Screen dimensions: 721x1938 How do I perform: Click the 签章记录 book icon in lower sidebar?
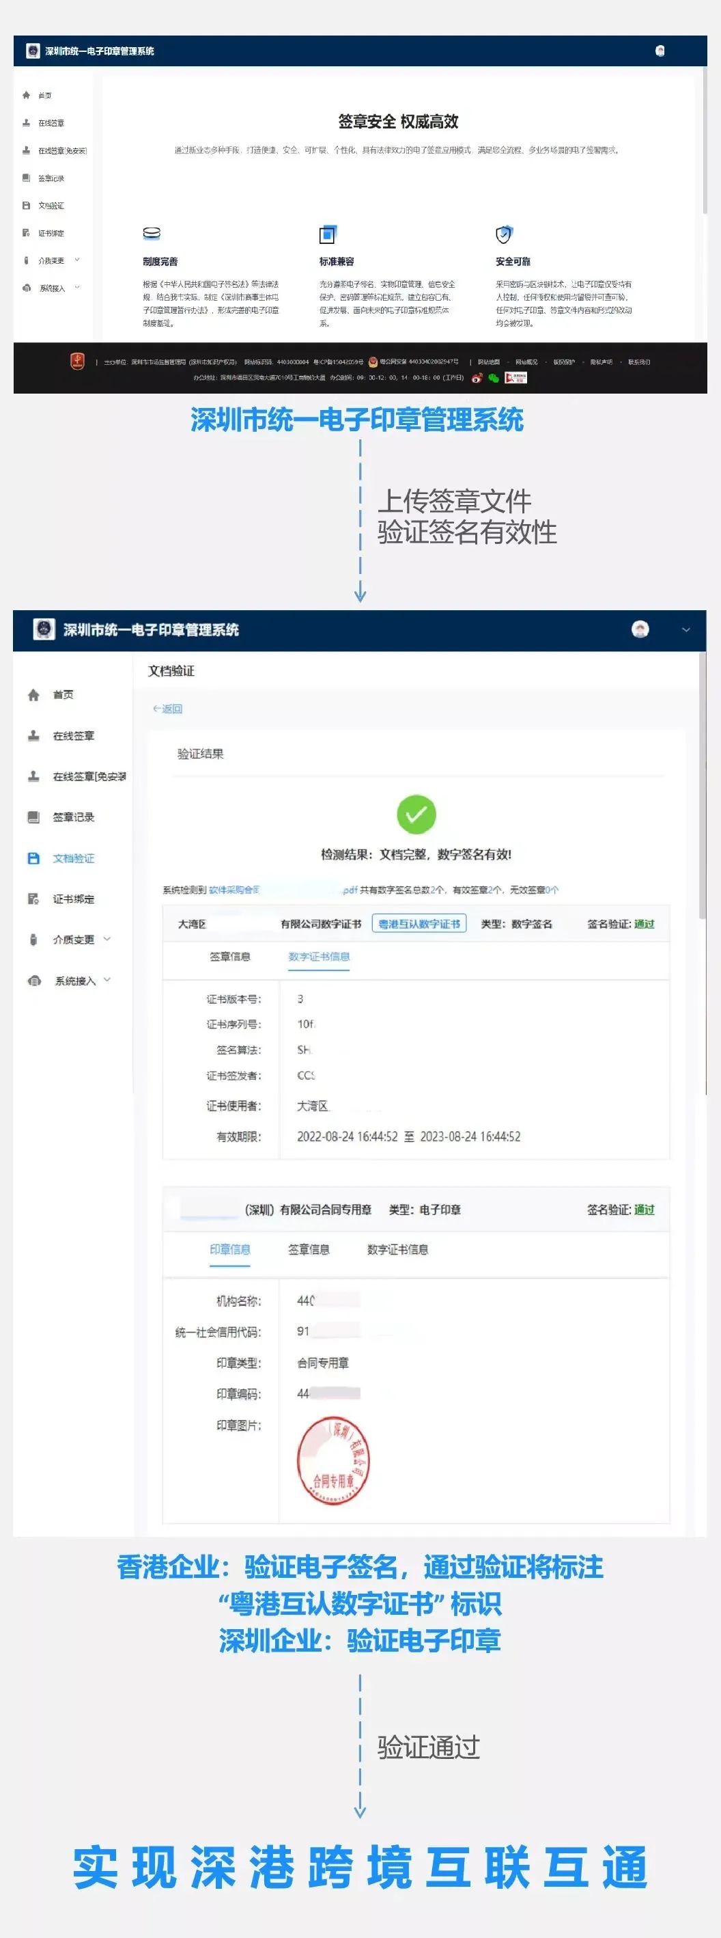[x=33, y=817]
